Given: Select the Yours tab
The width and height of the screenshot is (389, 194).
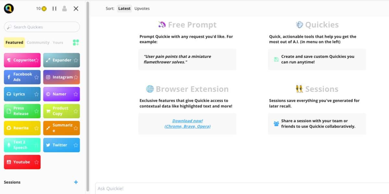Looking at the screenshot, I should tap(58, 42).
